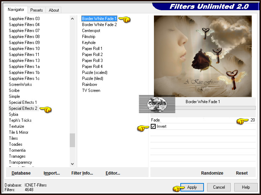Select the Paper Roll 1 filter
261x195 pixels.
coord(92,49)
